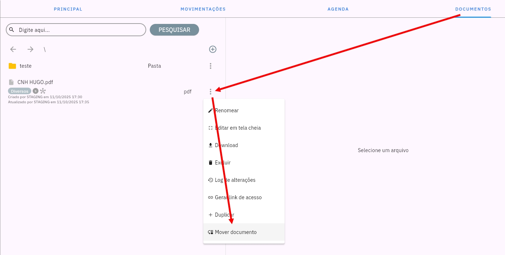
Task: Select Mover documento in the menu
Action: [236, 232]
